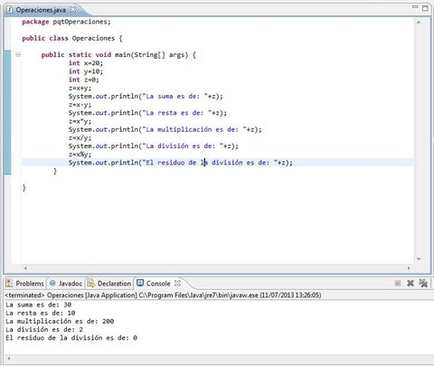This screenshot has width=434, height=366.
Task: Place cursor on the int x=20 line
Action: [x=86, y=63]
